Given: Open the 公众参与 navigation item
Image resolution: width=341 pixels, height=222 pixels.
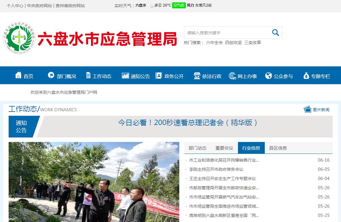Looking at the screenshot, I should point(283,76).
